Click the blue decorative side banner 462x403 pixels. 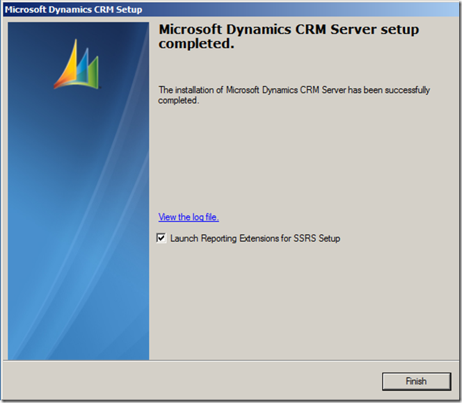[78, 208]
